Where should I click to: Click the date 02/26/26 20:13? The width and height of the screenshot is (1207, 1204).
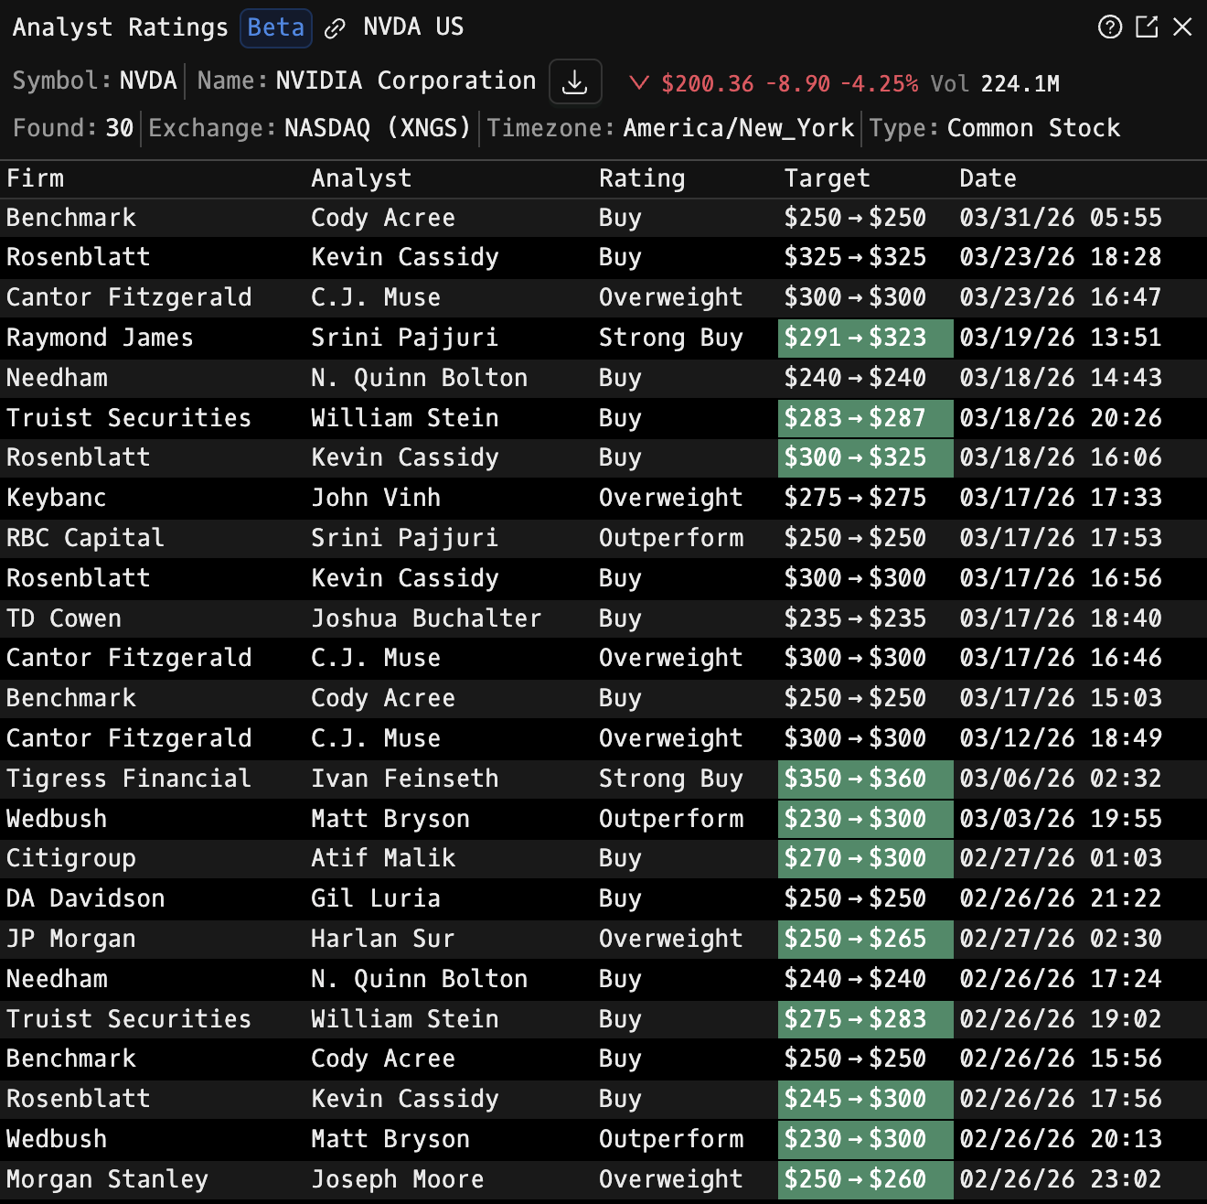(x=1061, y=1139)
